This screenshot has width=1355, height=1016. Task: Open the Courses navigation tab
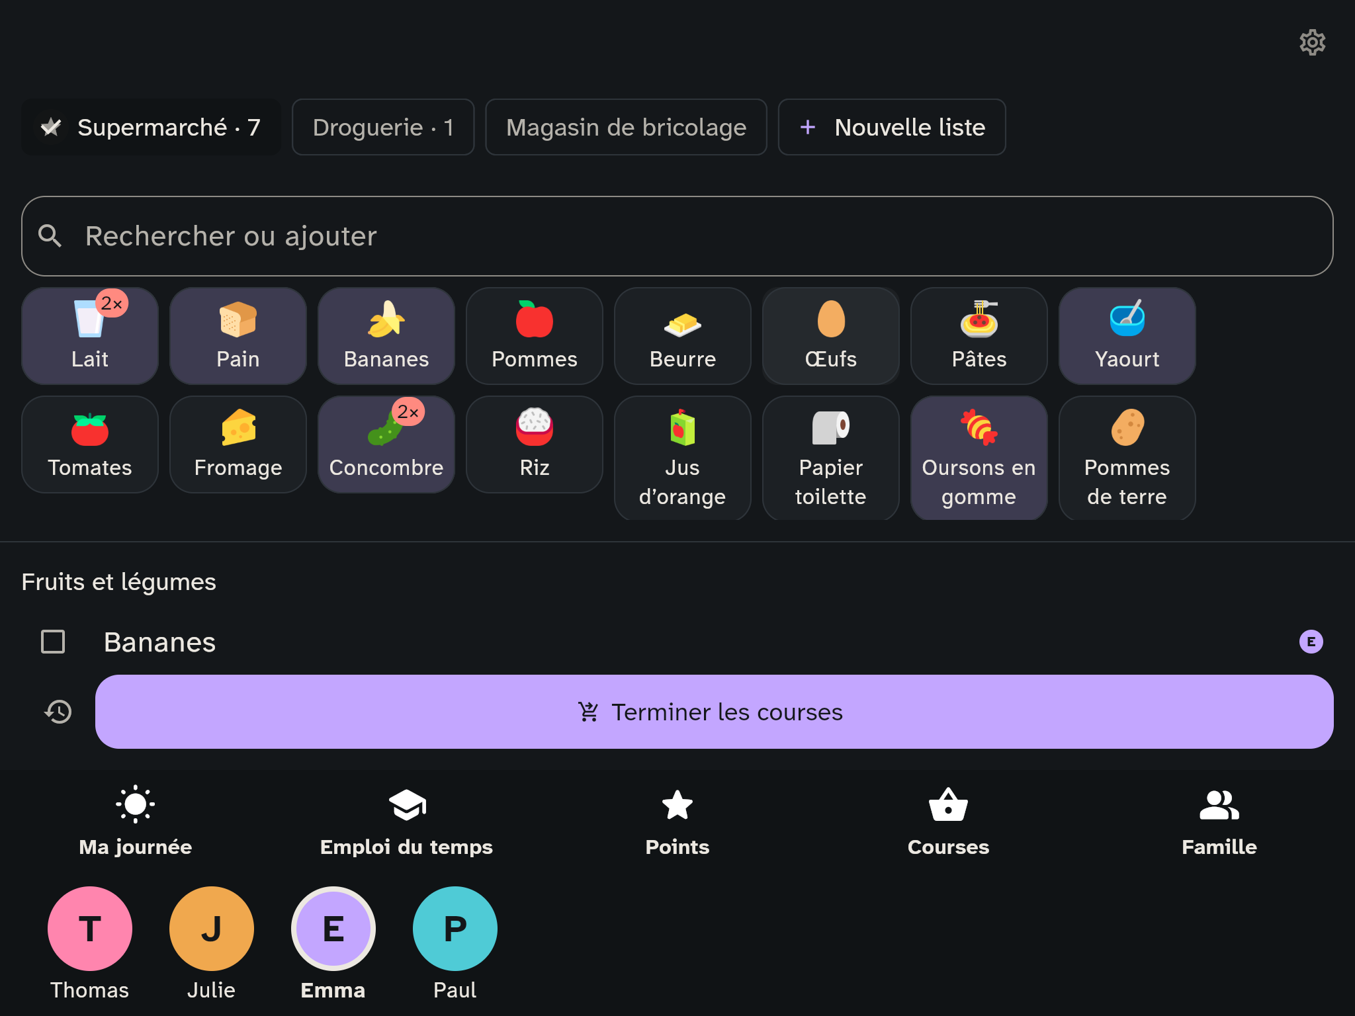click(x=948, y=822)
